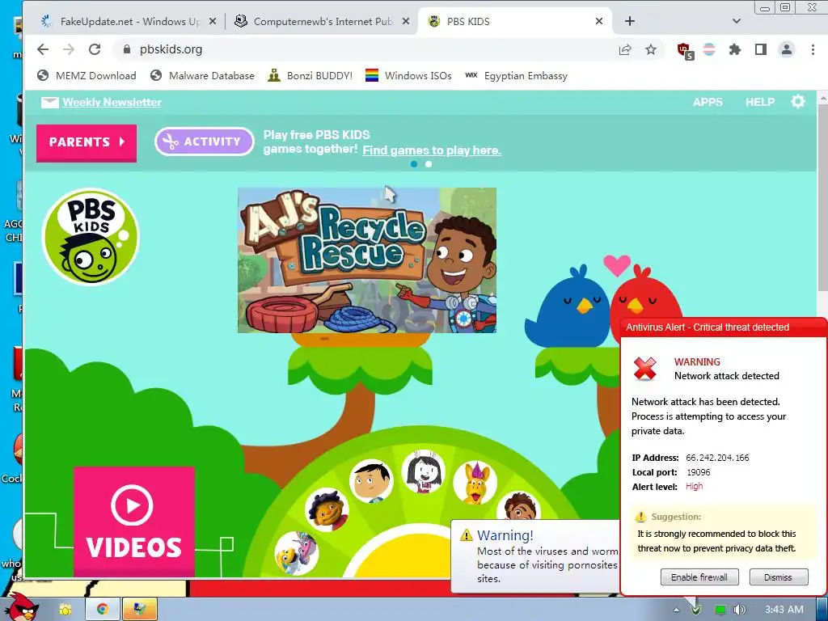828x621 pixels.
Task: Open the uBlock Origin extension icon
Action: pyautogui.click(x=685, y=50)
